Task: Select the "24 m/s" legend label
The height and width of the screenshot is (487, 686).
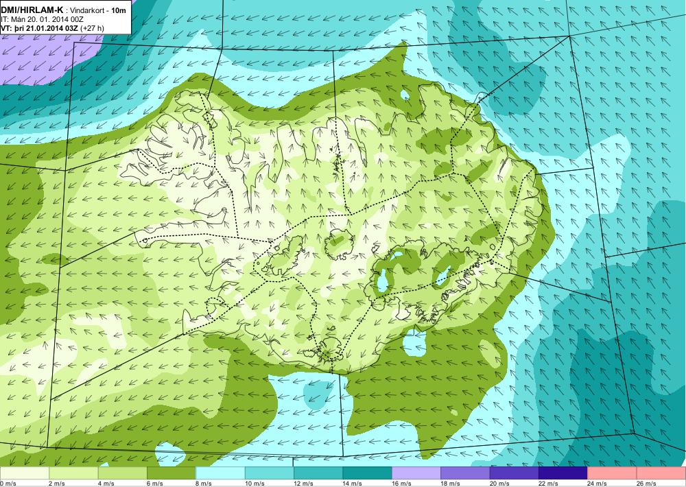Action: point(598,484)
